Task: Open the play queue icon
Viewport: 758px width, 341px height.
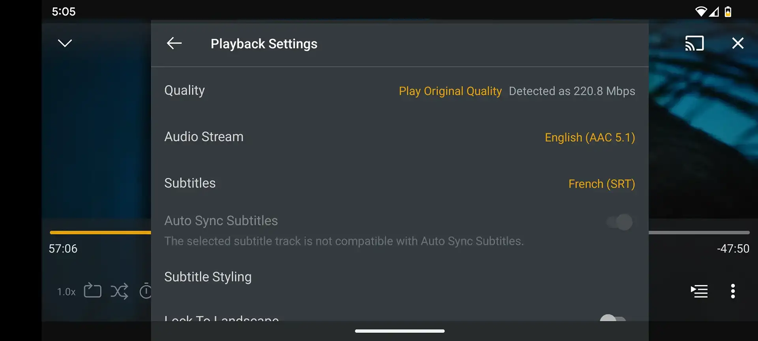Action: tap(699, 291)
